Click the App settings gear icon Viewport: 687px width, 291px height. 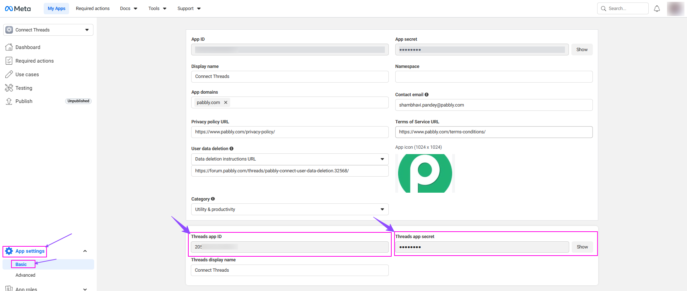[9, 251]
